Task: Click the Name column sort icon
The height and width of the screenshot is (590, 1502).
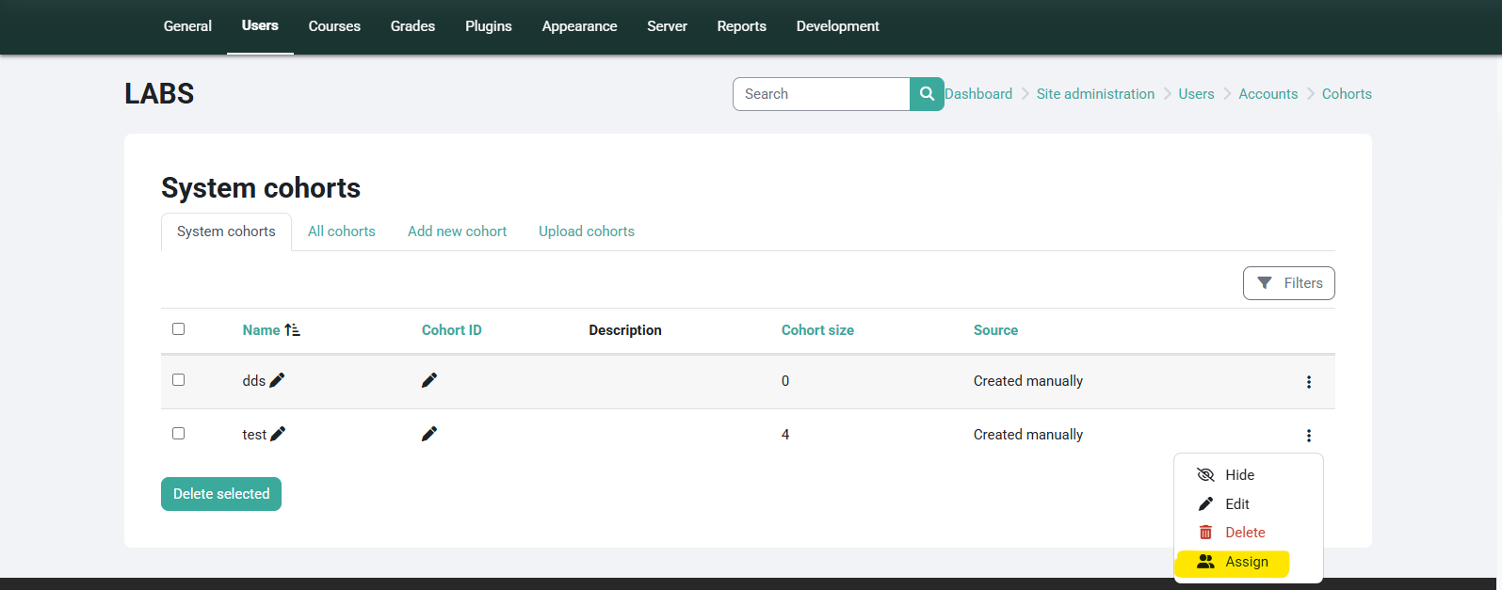Action: [292, 330]
